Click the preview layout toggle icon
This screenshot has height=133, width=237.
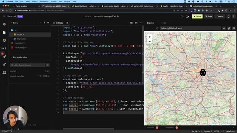pyautogui.click(x=136, y=23)
